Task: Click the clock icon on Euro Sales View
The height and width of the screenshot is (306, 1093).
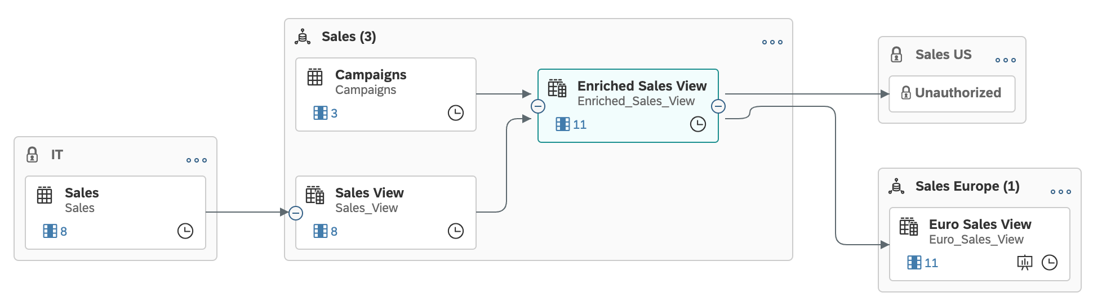Action: [1050, 263]
